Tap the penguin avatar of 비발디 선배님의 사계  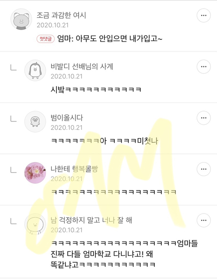point(35,70)
